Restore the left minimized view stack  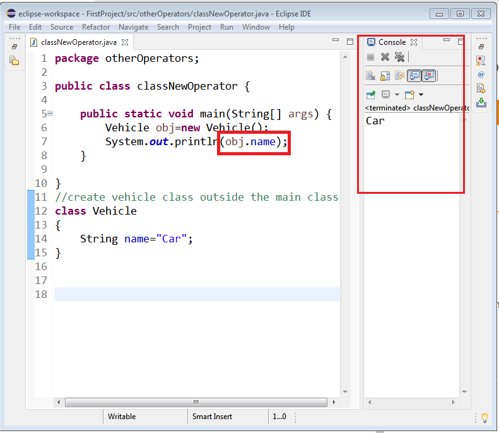click(15, 47)
